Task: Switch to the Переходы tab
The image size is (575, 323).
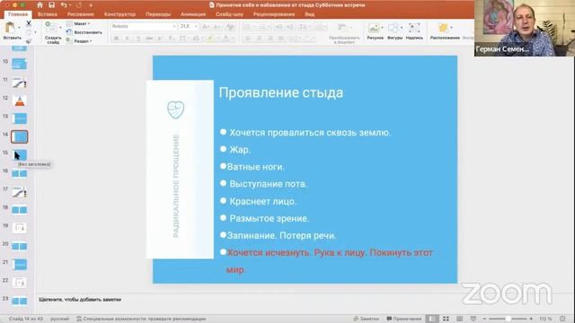Action: (158, 14)
